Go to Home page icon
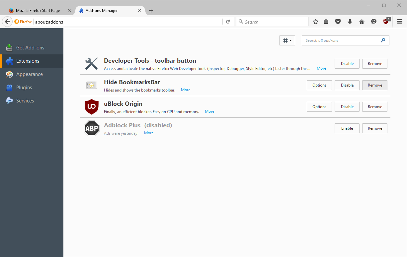Image resolution: width=407 pixels, height=257 pixels. point(362,22)
